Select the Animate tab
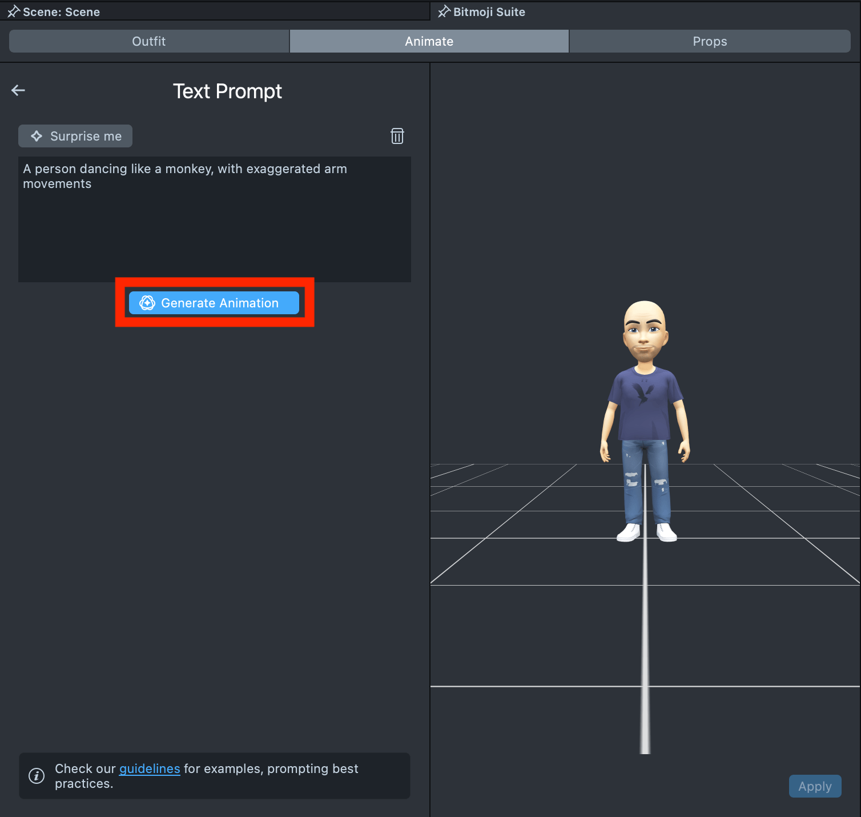 pyautogui.click(x=429, y=41)
